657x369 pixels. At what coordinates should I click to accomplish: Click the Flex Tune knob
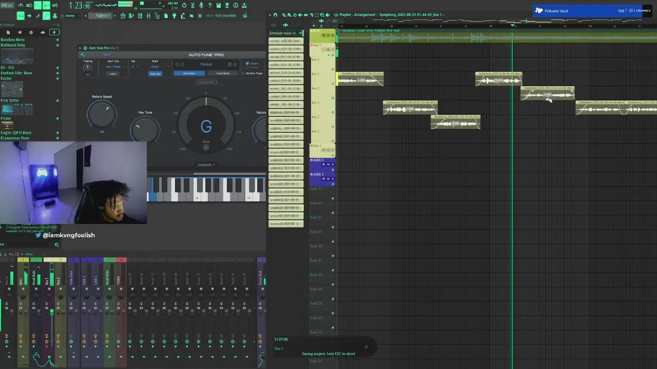tap(145, 129)
